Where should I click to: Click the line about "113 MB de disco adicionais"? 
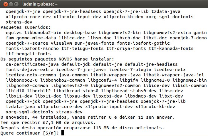[x=82, y=128]
